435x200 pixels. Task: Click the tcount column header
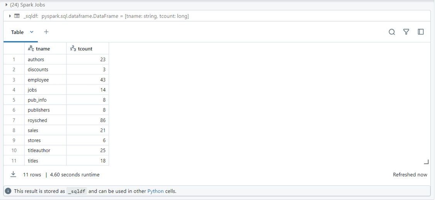coord(85,49)
